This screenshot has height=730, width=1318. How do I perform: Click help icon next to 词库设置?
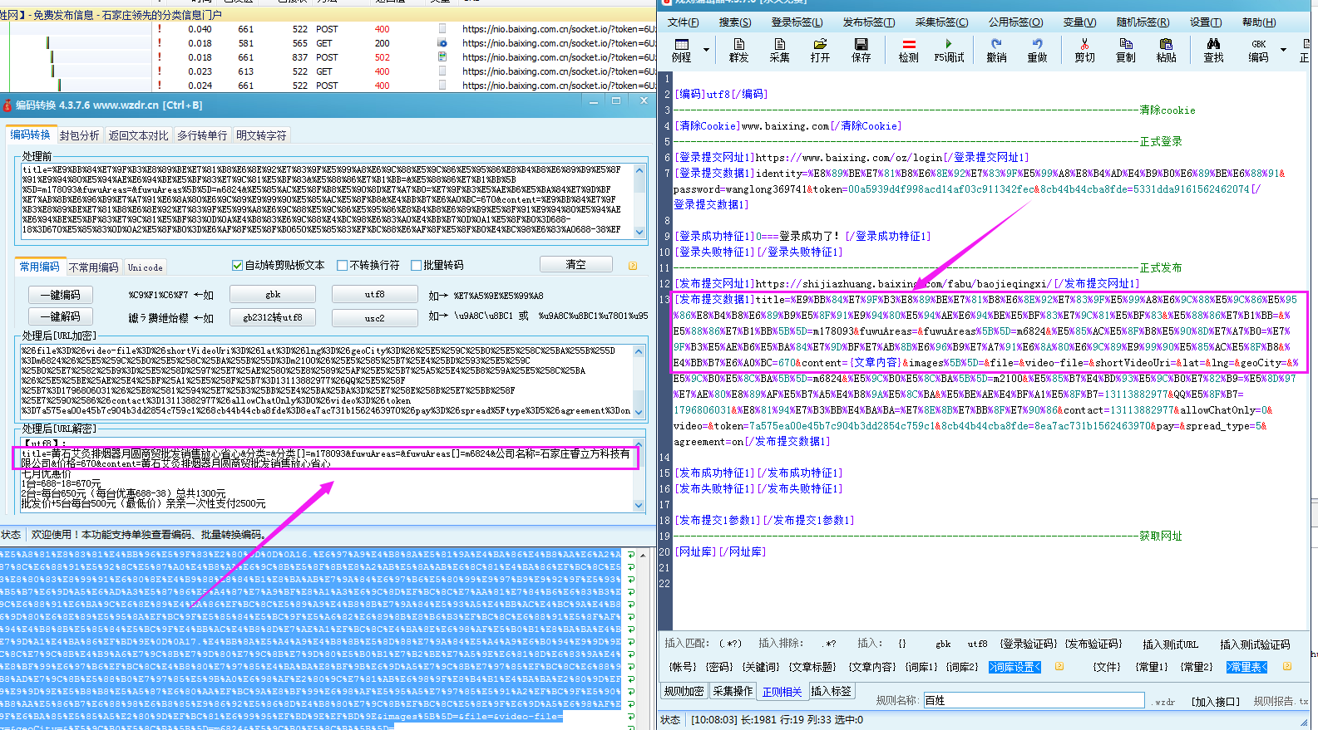click(x=1059, y=666)
